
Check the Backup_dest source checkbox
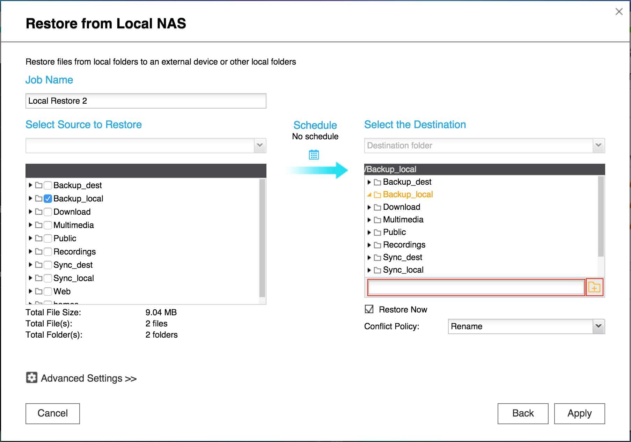click(48, 185)
